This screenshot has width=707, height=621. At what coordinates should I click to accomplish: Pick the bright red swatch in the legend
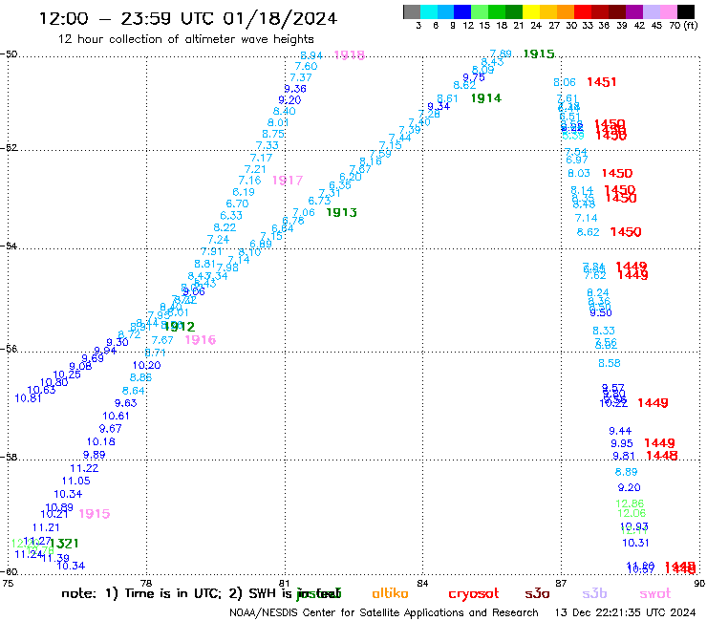point(583,11)
